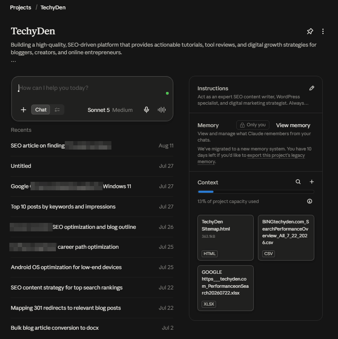Open voice mode waveform icon
Viewport: 338px width, 339px height.
pos(162,110)
